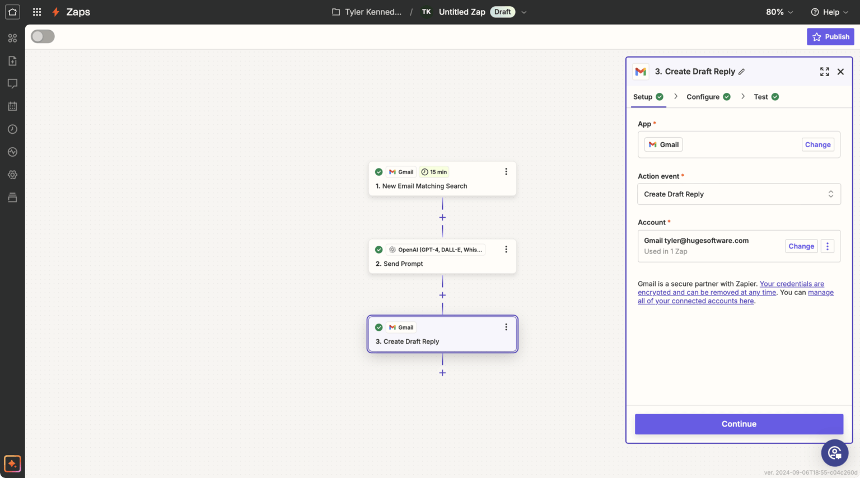Screen dimensions: 860x478
Task: Expand the panel to full screen
Action: (x=824, y=72)
